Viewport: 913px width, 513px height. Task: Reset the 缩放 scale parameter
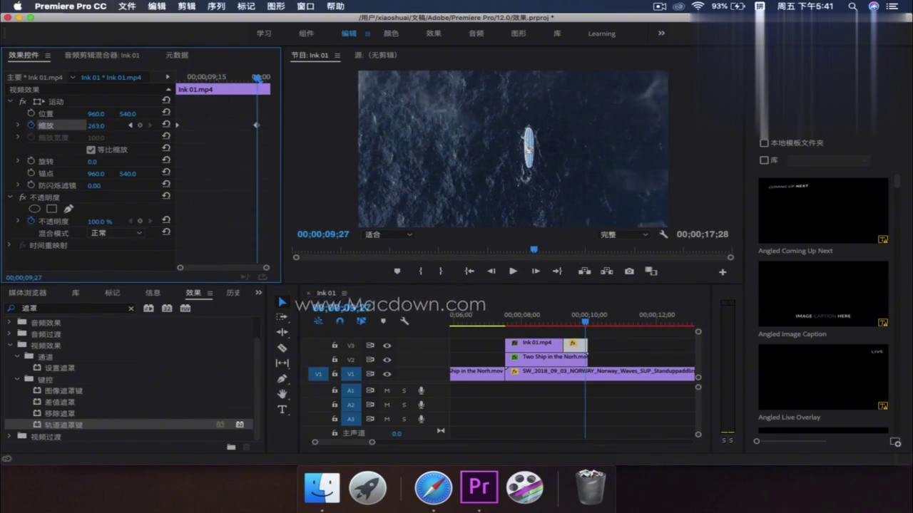tap(166, 125)
